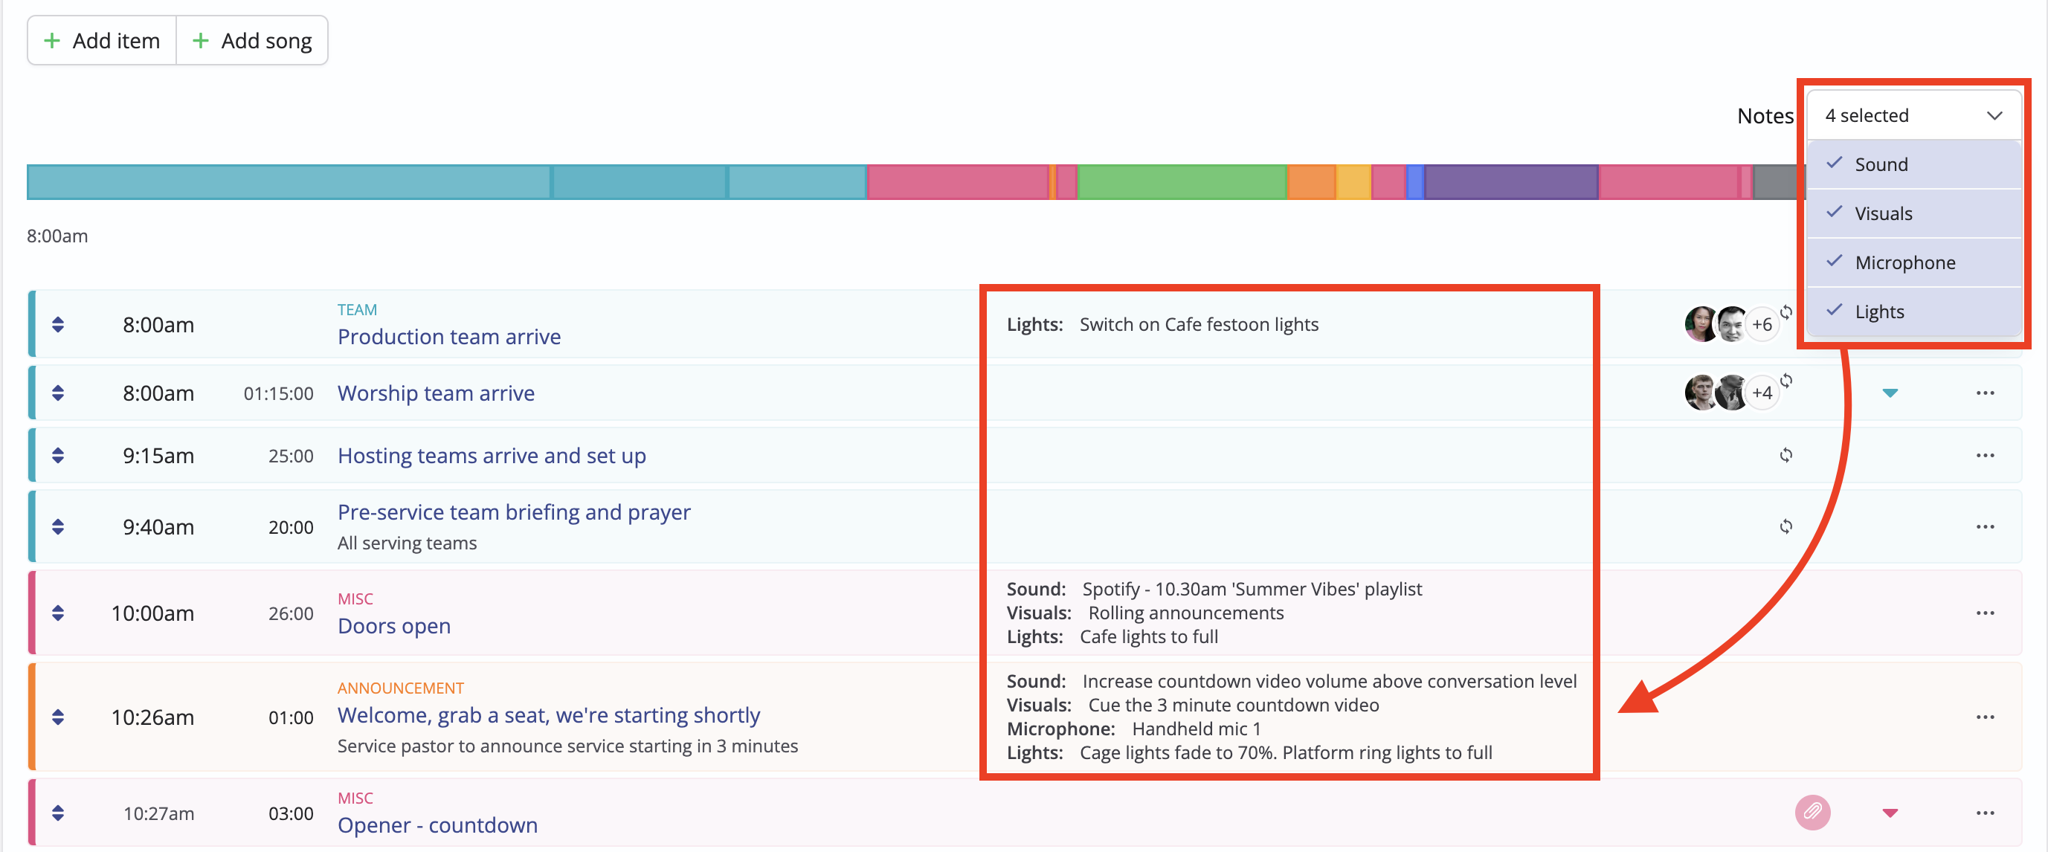This screenshot has height=852, width=2048.
Task: Expand the Opener - countdown row arrow
Action: pos(1890,813)
